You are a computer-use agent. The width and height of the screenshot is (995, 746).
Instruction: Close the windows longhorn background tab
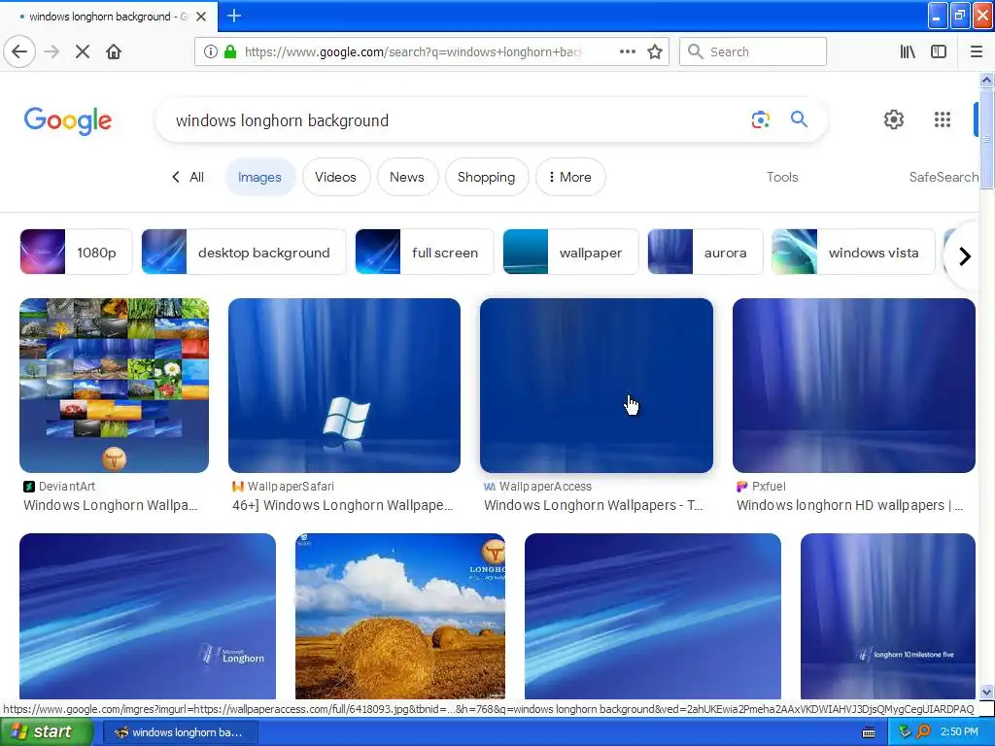[x=201, y=17]
